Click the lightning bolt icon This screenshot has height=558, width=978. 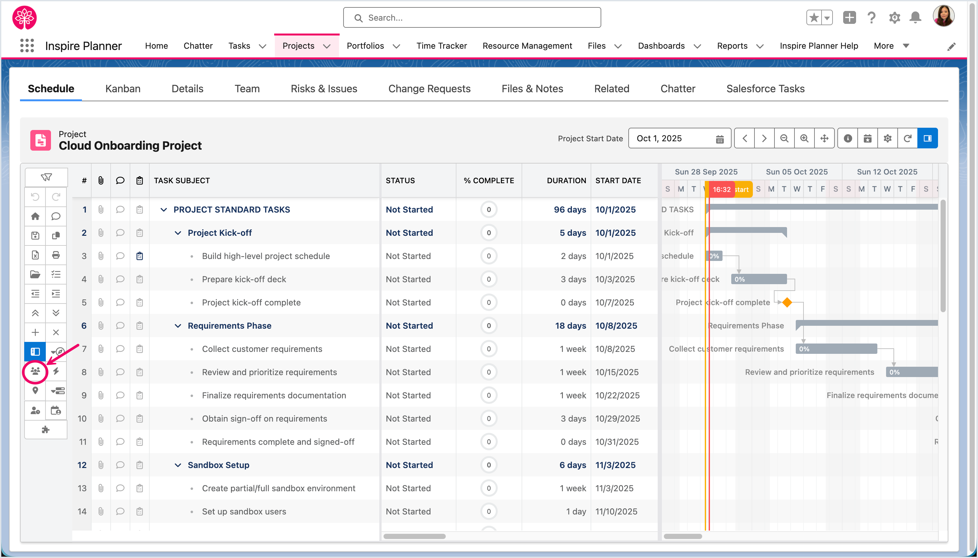(56, 371)
